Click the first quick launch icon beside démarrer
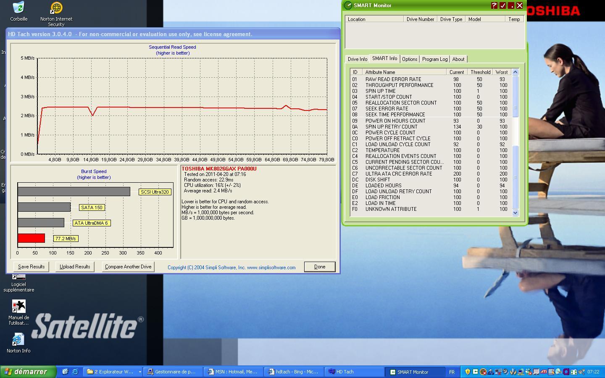Viewport: 605px width, 378px height. 65,372
